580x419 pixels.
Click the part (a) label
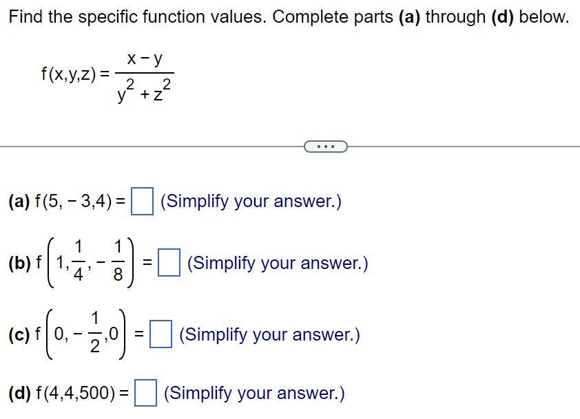[19, 201]
